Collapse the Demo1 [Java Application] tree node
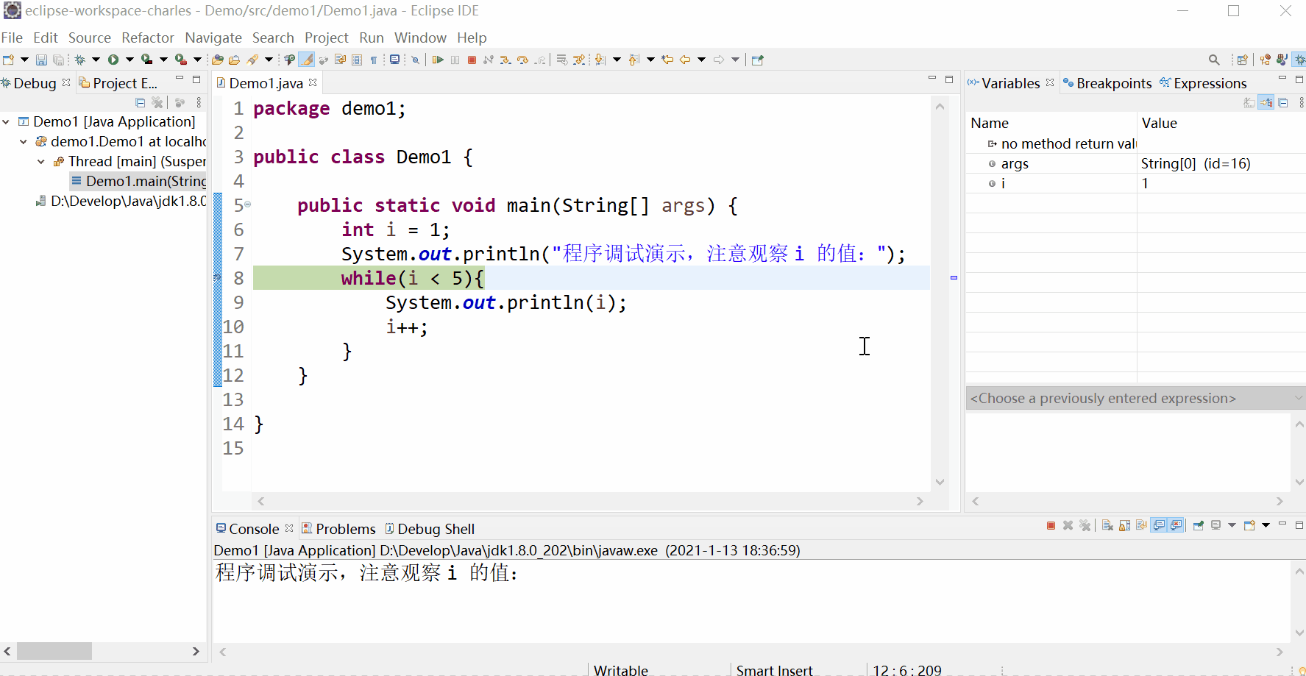Viewport: 1306px width, 676px height. click(x=7, y=121)
